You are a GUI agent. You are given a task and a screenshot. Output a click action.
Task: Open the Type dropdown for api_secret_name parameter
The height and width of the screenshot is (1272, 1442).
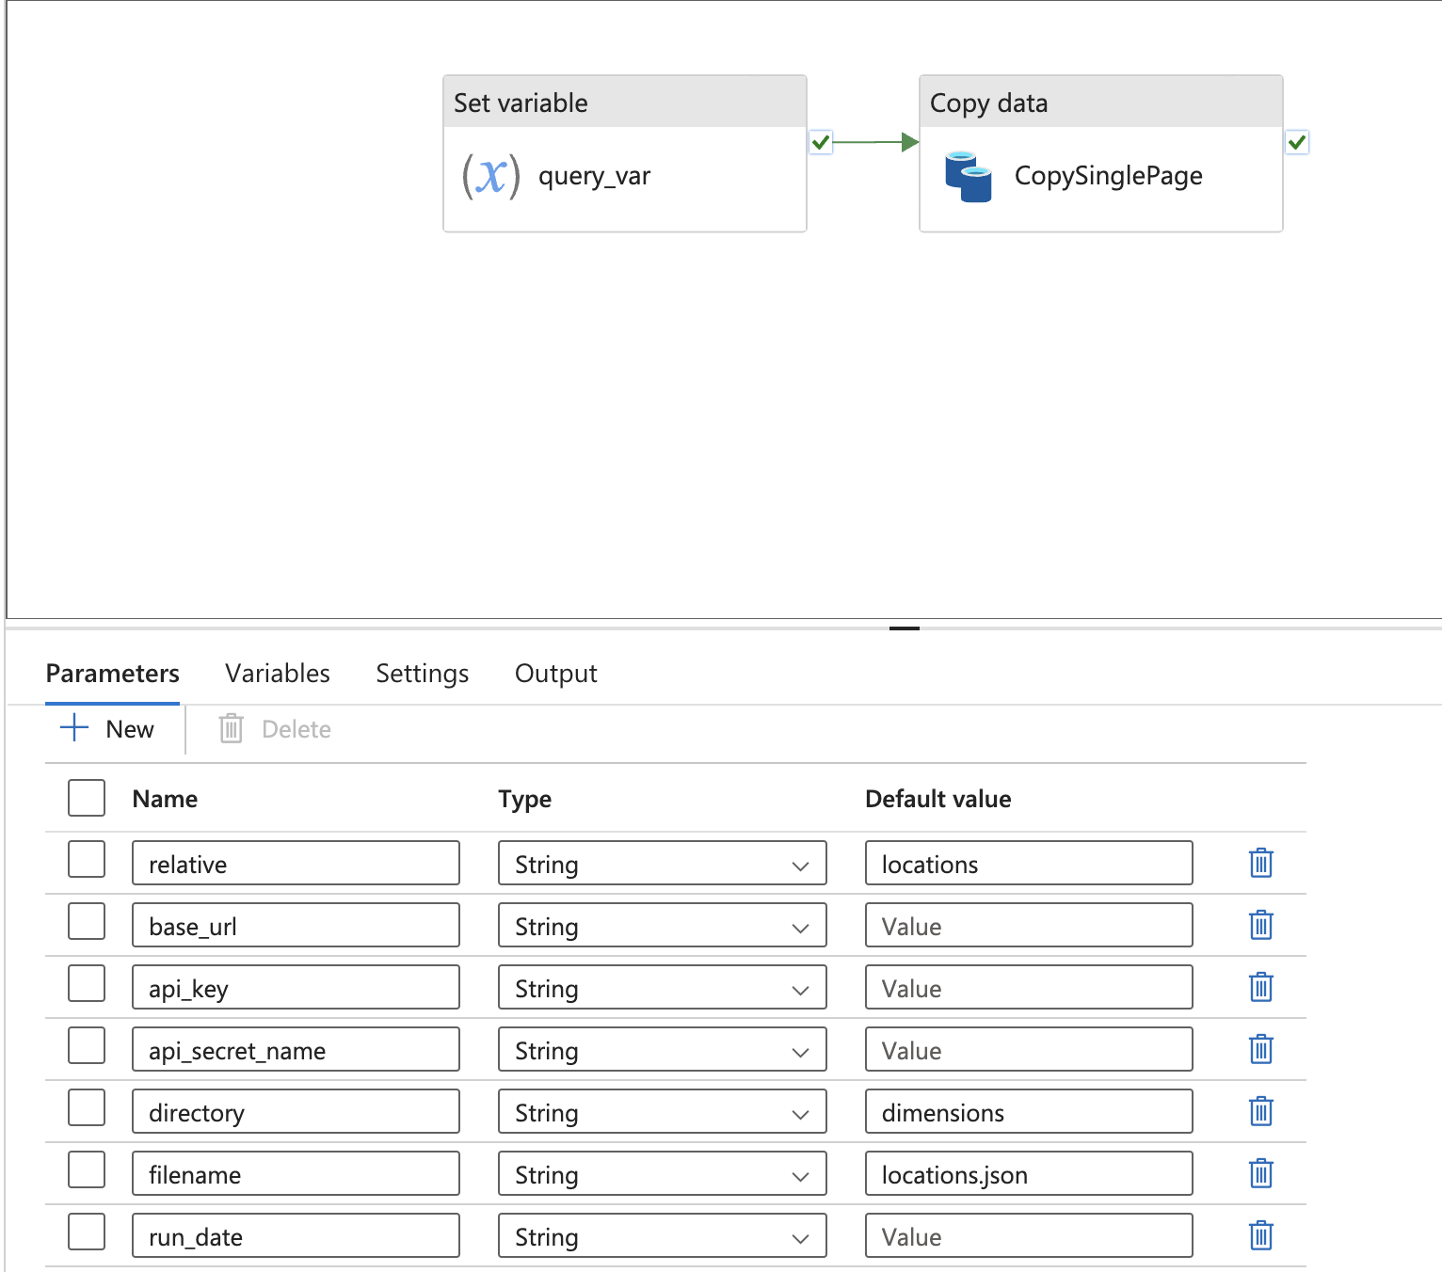pyautogui.click(x=801, y=1050)
